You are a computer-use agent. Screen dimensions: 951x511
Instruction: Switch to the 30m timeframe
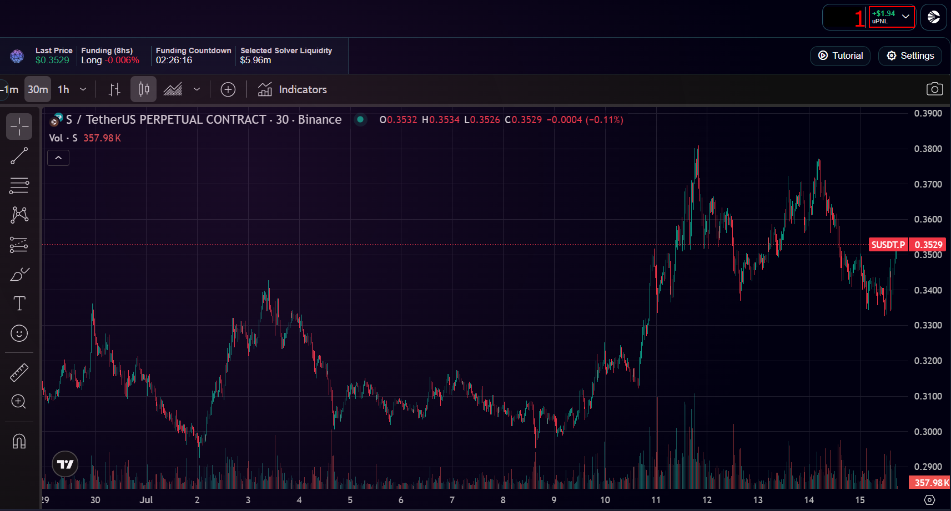pos(37,89)
